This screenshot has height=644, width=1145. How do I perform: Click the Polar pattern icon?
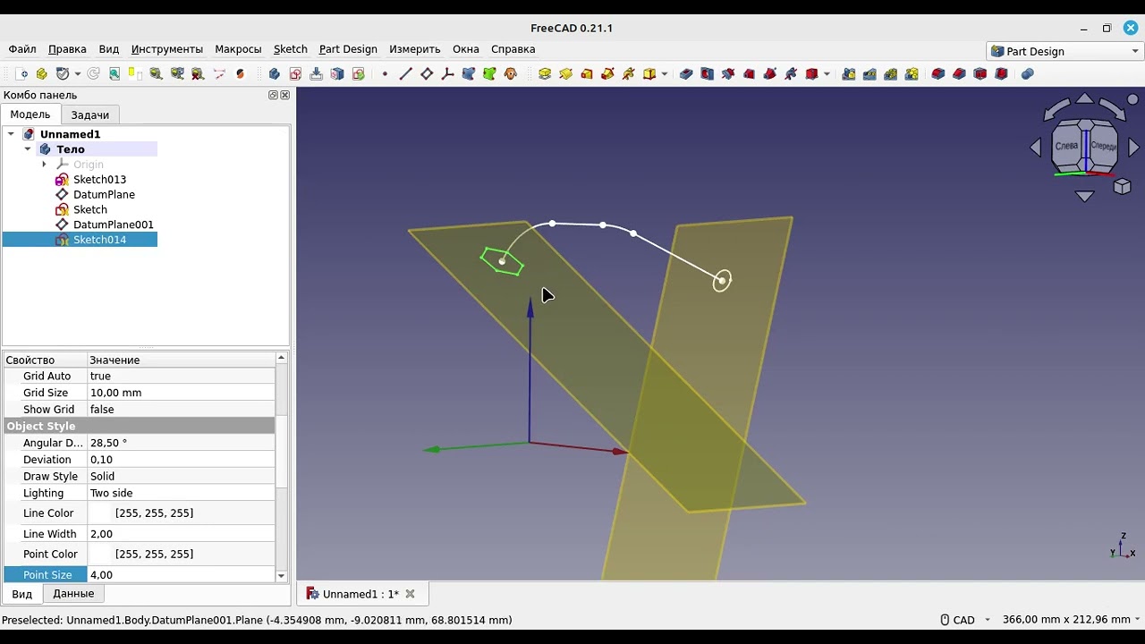pyautogui.click(x=890, y=74)
